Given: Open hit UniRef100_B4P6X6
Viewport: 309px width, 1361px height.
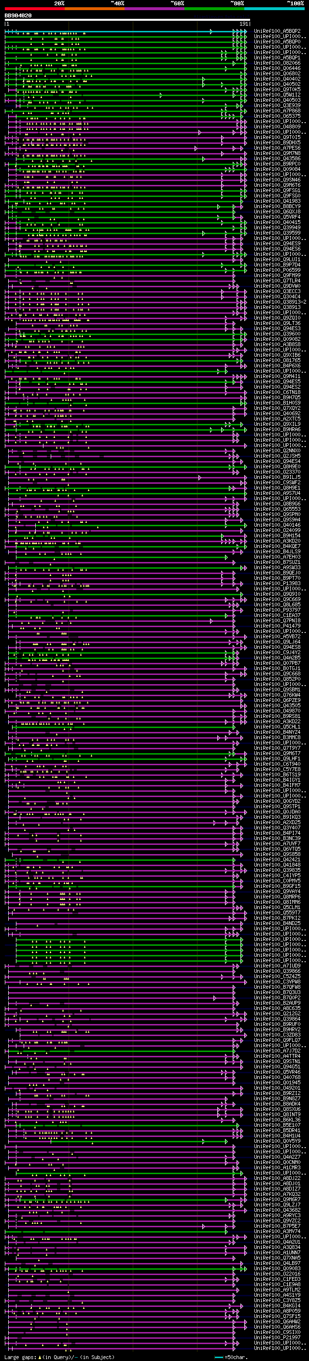Looking at the screenshot, I should 277,365.
